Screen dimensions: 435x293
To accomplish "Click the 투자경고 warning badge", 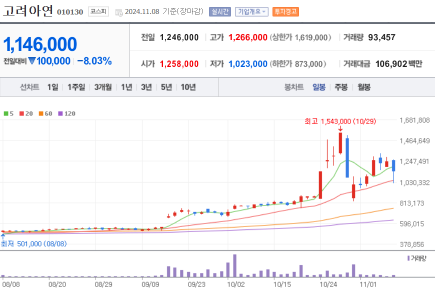I will coord(285,11).
